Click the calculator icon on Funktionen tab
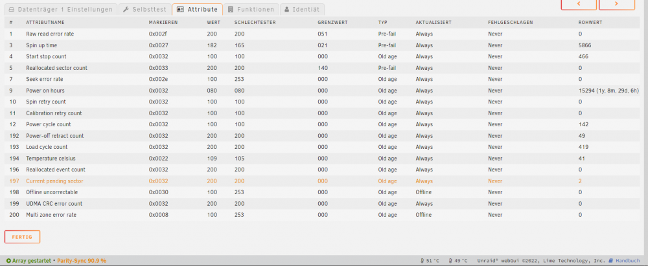 [x=231, y=9]
